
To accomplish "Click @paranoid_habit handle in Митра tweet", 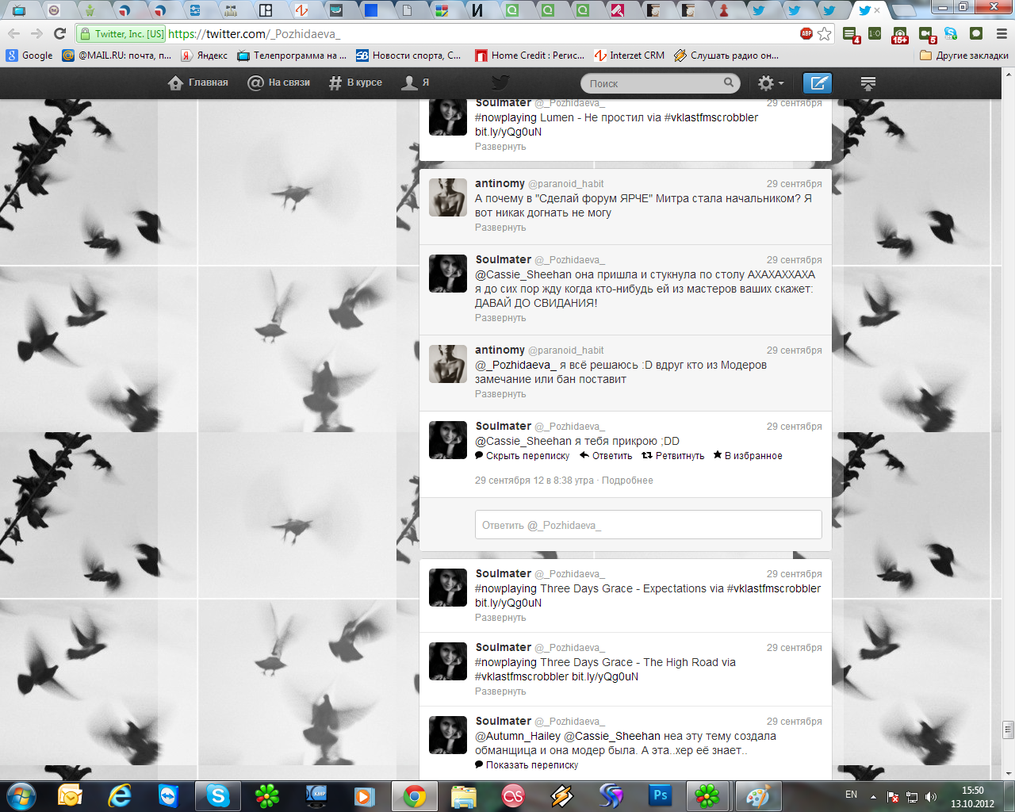I will point(566,184).
